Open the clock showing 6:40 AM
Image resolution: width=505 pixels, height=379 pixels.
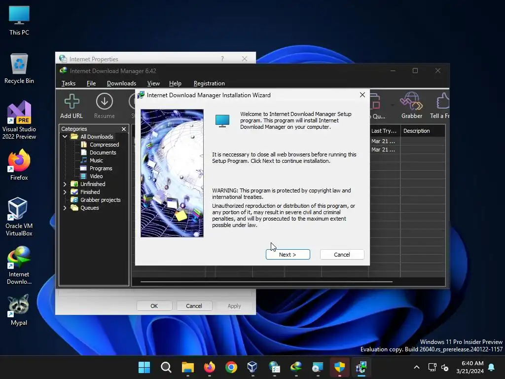(470, 367)
